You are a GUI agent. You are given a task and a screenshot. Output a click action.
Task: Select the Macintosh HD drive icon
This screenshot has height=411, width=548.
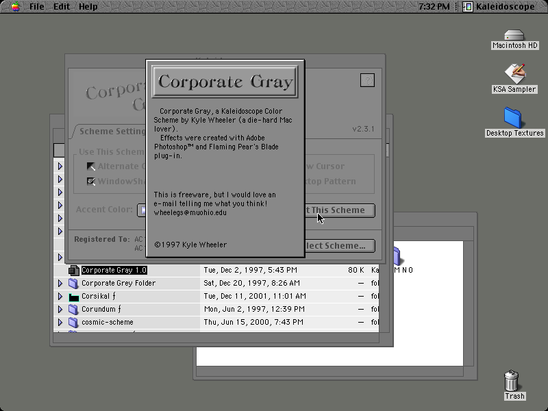click(x=514, y=36)
